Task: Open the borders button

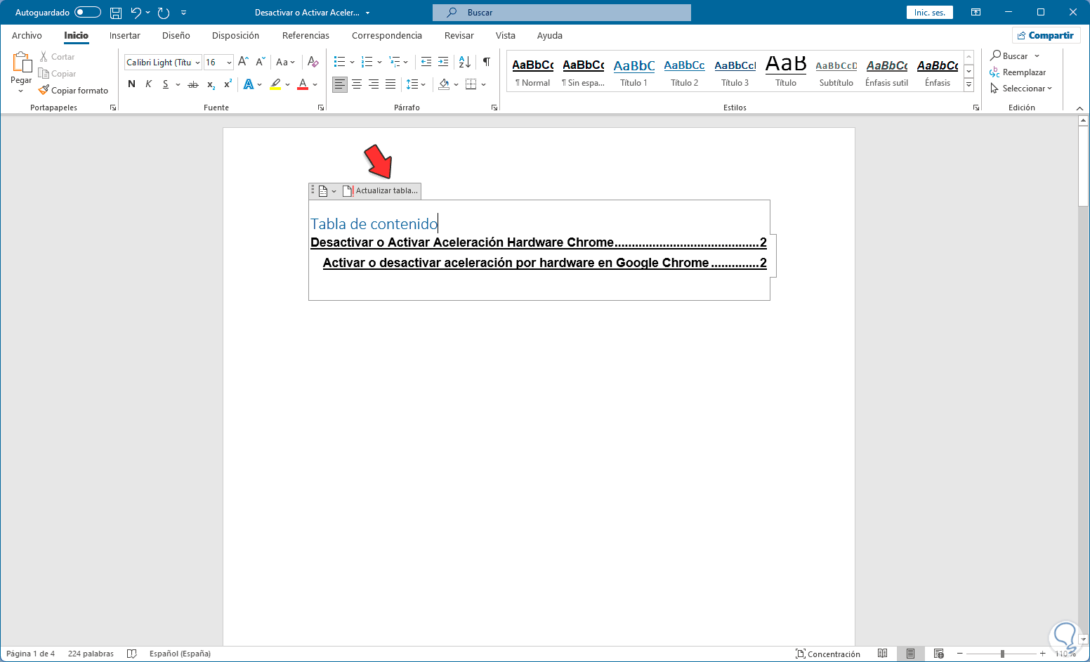Action: click(471, 84)
